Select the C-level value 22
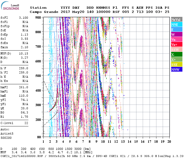This screenshot has height=158, width=184. click(x=26, y=123)
